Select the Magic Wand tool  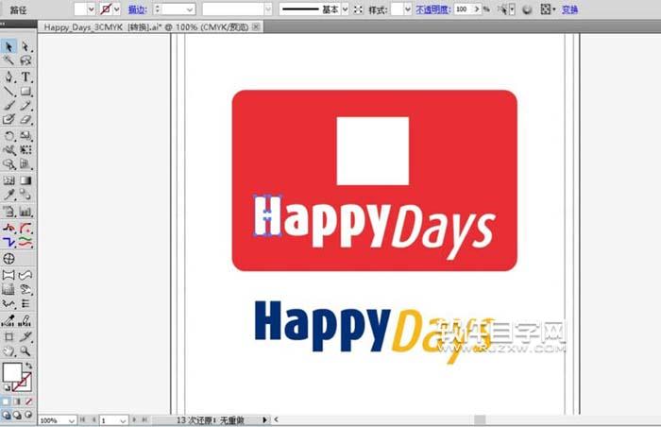point(8,61)
